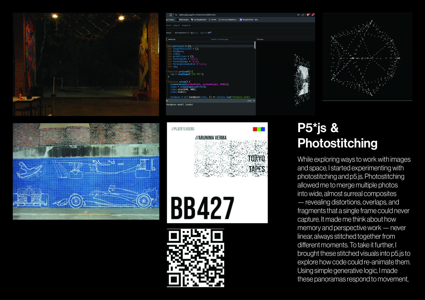Click the Ali Phi bookmark icon
This screenshot has height=300, width=425.
coord(210,20)
